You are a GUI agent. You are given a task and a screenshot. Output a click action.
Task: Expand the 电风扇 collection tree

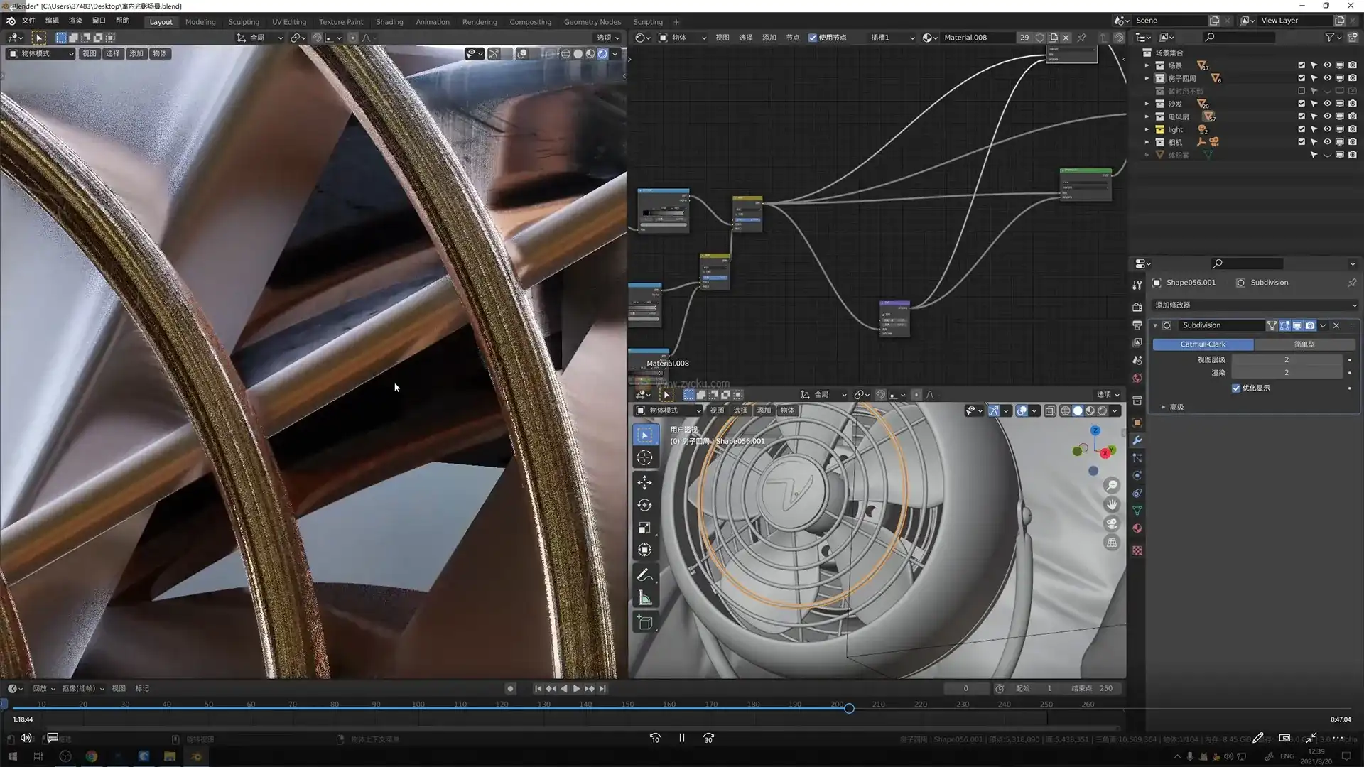pos(1147,116)
